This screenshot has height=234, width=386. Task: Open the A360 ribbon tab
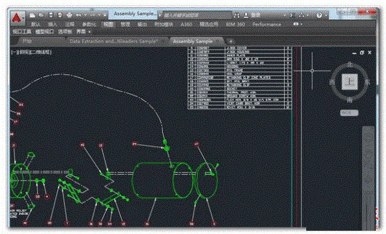click(x=187, y=24)
